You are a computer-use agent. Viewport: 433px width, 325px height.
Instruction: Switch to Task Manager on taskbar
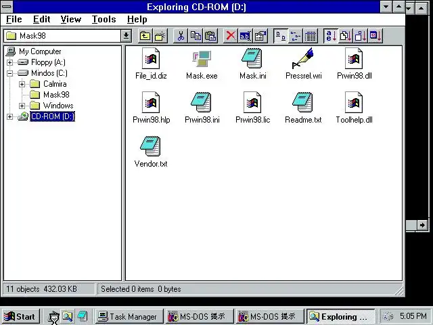point(129,317)
